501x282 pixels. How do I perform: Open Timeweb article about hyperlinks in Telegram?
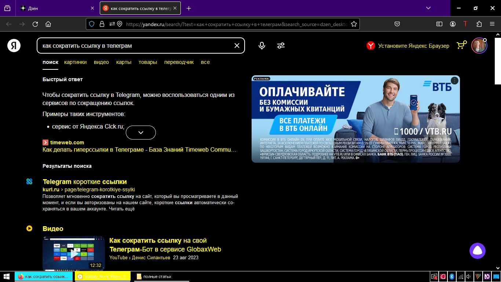pyautogui.click(x=139, y=150)
